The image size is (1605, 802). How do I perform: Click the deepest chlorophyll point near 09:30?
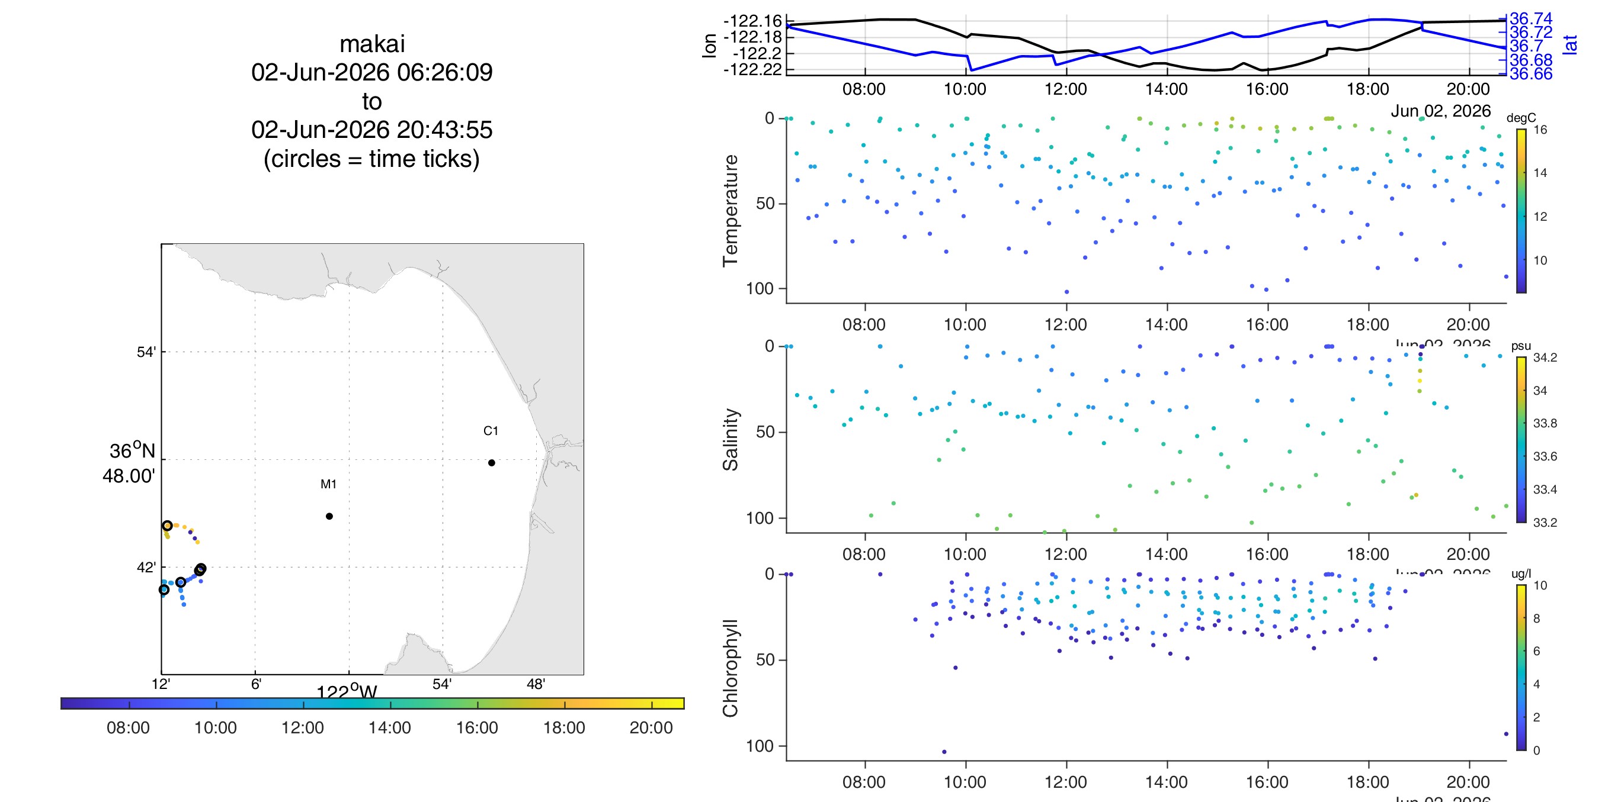[x=944, y=752]
